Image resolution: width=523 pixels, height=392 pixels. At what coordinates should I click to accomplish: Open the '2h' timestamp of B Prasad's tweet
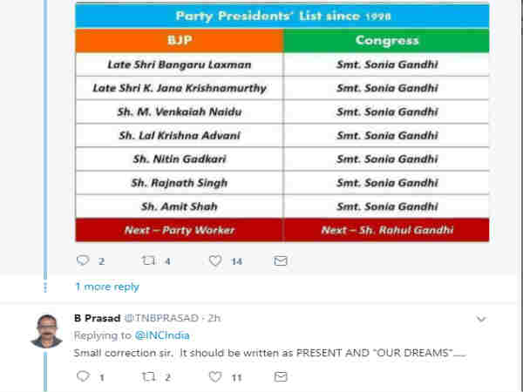(x=214, y=318)
